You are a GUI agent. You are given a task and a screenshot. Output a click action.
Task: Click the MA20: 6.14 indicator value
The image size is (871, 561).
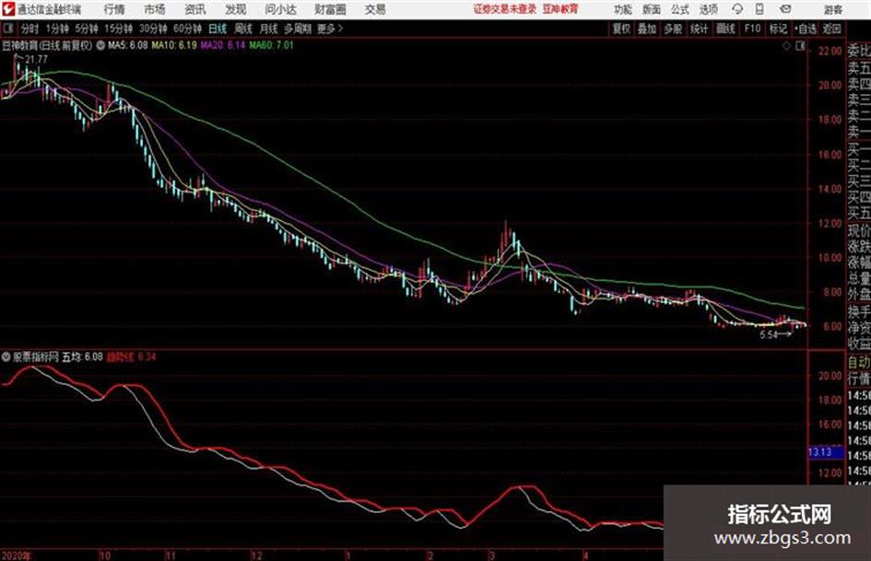click(x=223, y=45)
